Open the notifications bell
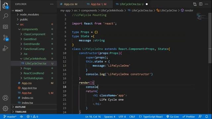Screen dimensions: 212x119 pyautogui.click(x=207, y=117)
